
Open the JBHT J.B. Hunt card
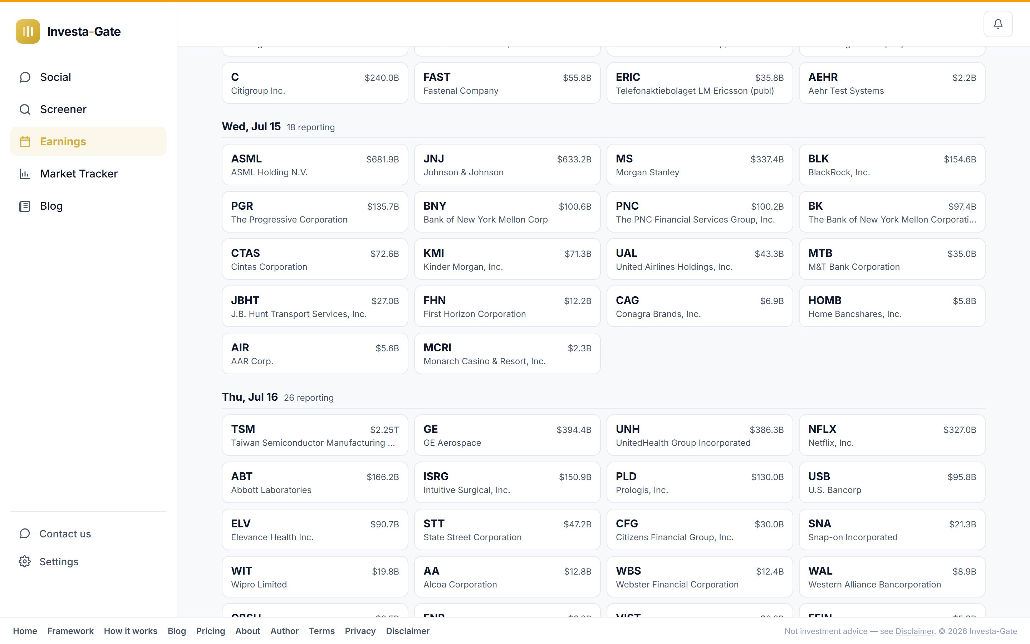(x=315, y=306)
